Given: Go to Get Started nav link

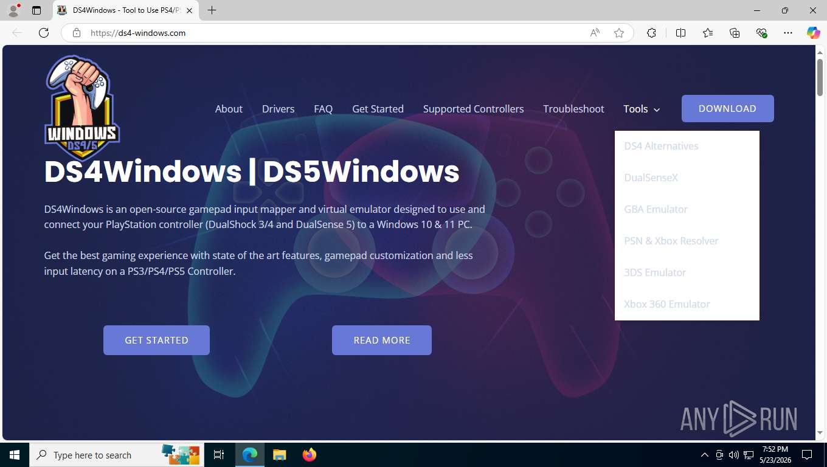Looking at the screenshot, I should point(378,109).
